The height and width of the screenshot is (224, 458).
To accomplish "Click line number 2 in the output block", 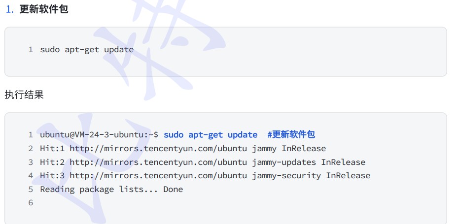I will point(31,148).
